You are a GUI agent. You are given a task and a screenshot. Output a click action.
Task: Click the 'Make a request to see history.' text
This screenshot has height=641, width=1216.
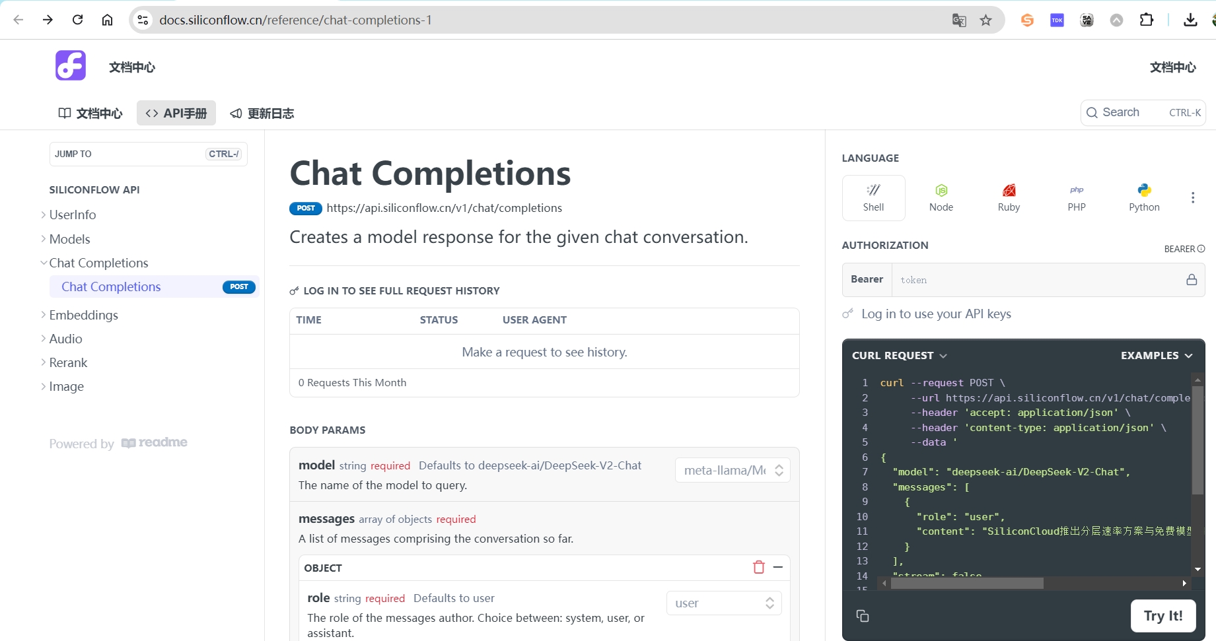[544, 352]
